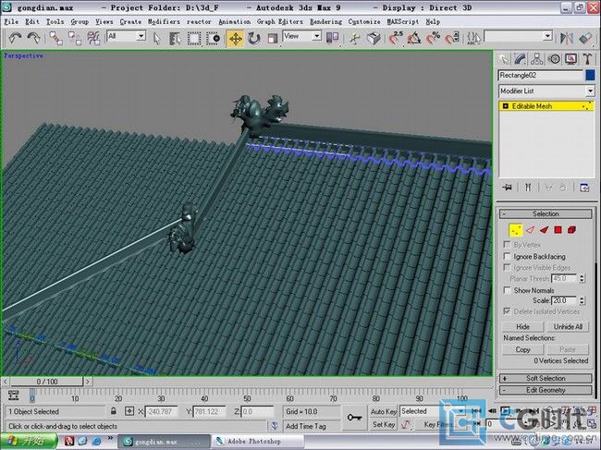Viewport: 601px width, 450px height.
Task: Activate the Select and Rotate tool
Action: (253, 38)
